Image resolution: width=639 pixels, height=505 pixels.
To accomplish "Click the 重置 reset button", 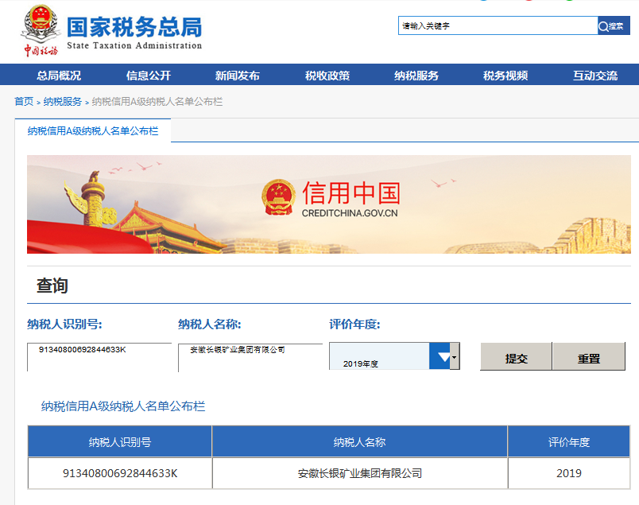I will click(588, 356).
